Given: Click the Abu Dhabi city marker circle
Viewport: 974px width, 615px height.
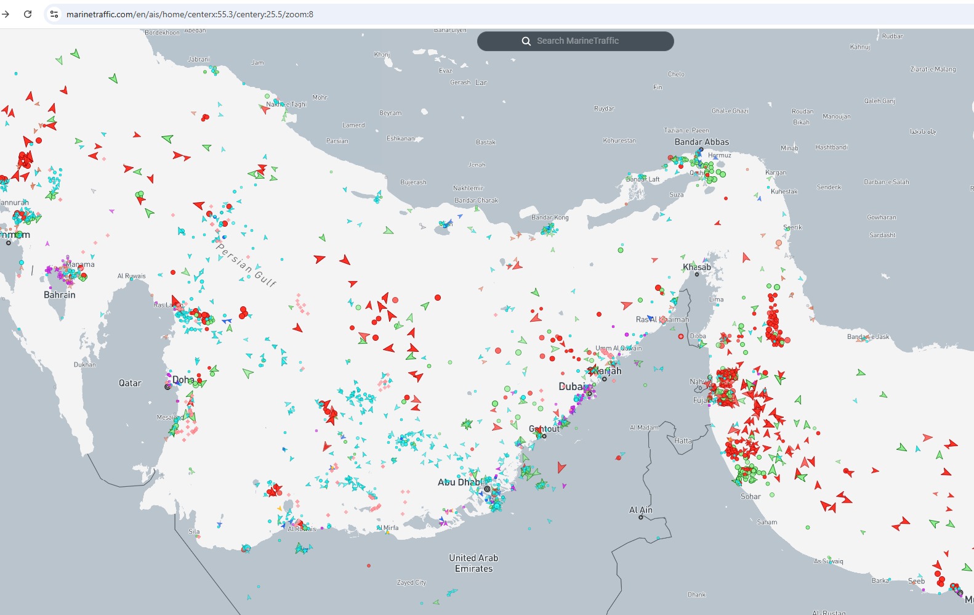Looking at the screenshot, I should [487, 489].
